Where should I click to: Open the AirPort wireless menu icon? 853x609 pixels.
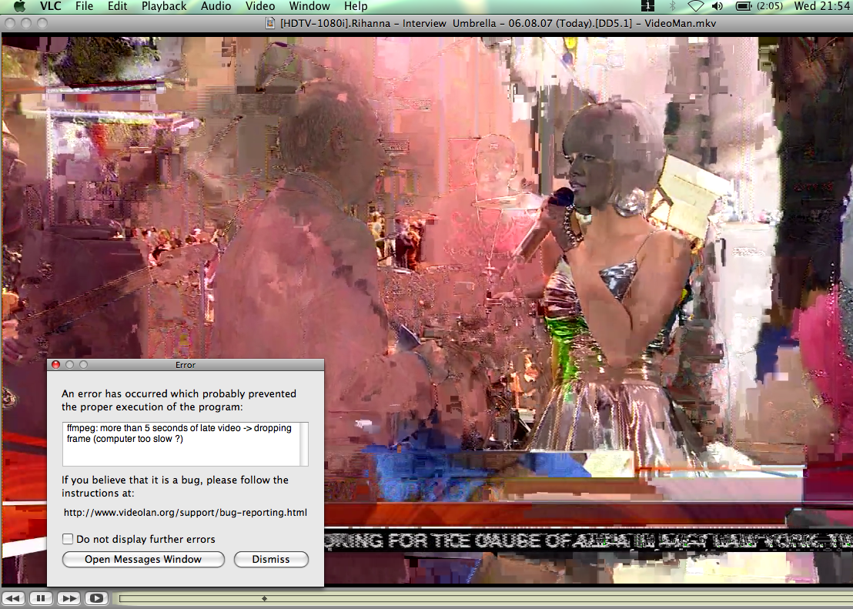click(695, 6)
